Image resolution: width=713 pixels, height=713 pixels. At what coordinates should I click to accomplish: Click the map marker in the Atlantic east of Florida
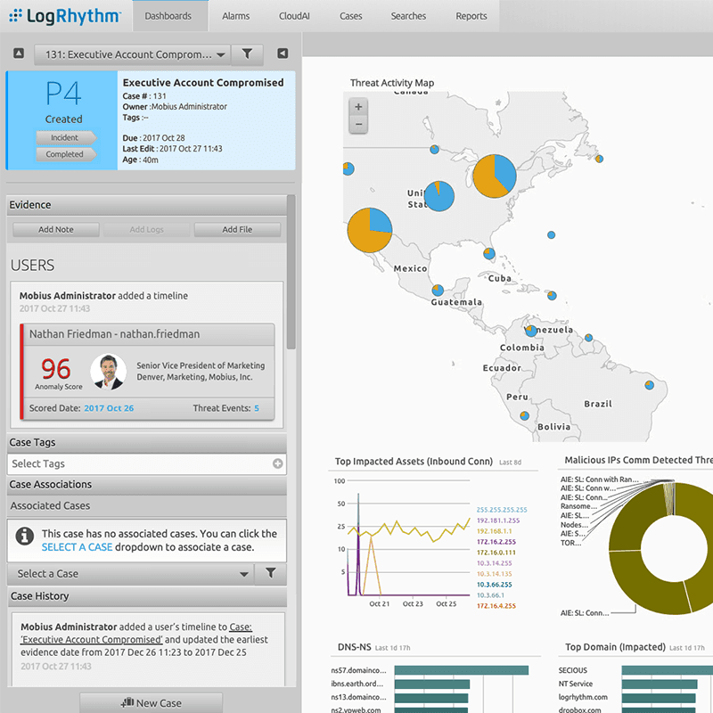coord(551,235)
